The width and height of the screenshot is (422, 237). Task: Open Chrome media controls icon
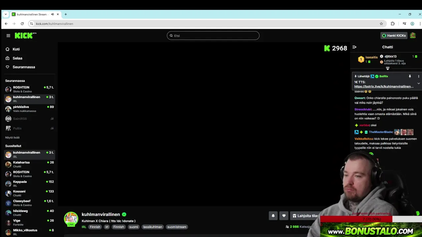[404, 24]
